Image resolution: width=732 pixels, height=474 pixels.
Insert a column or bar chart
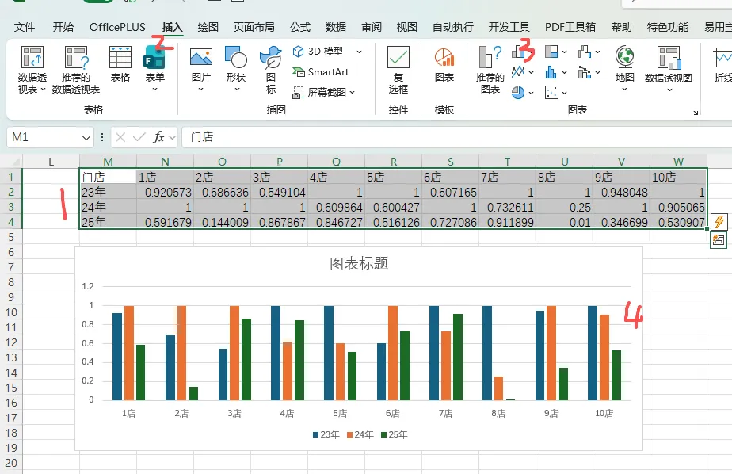[519, 52]
